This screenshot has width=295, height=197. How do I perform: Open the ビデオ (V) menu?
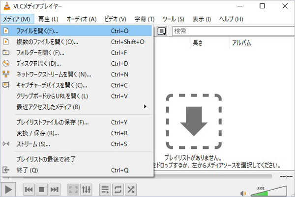116,19
